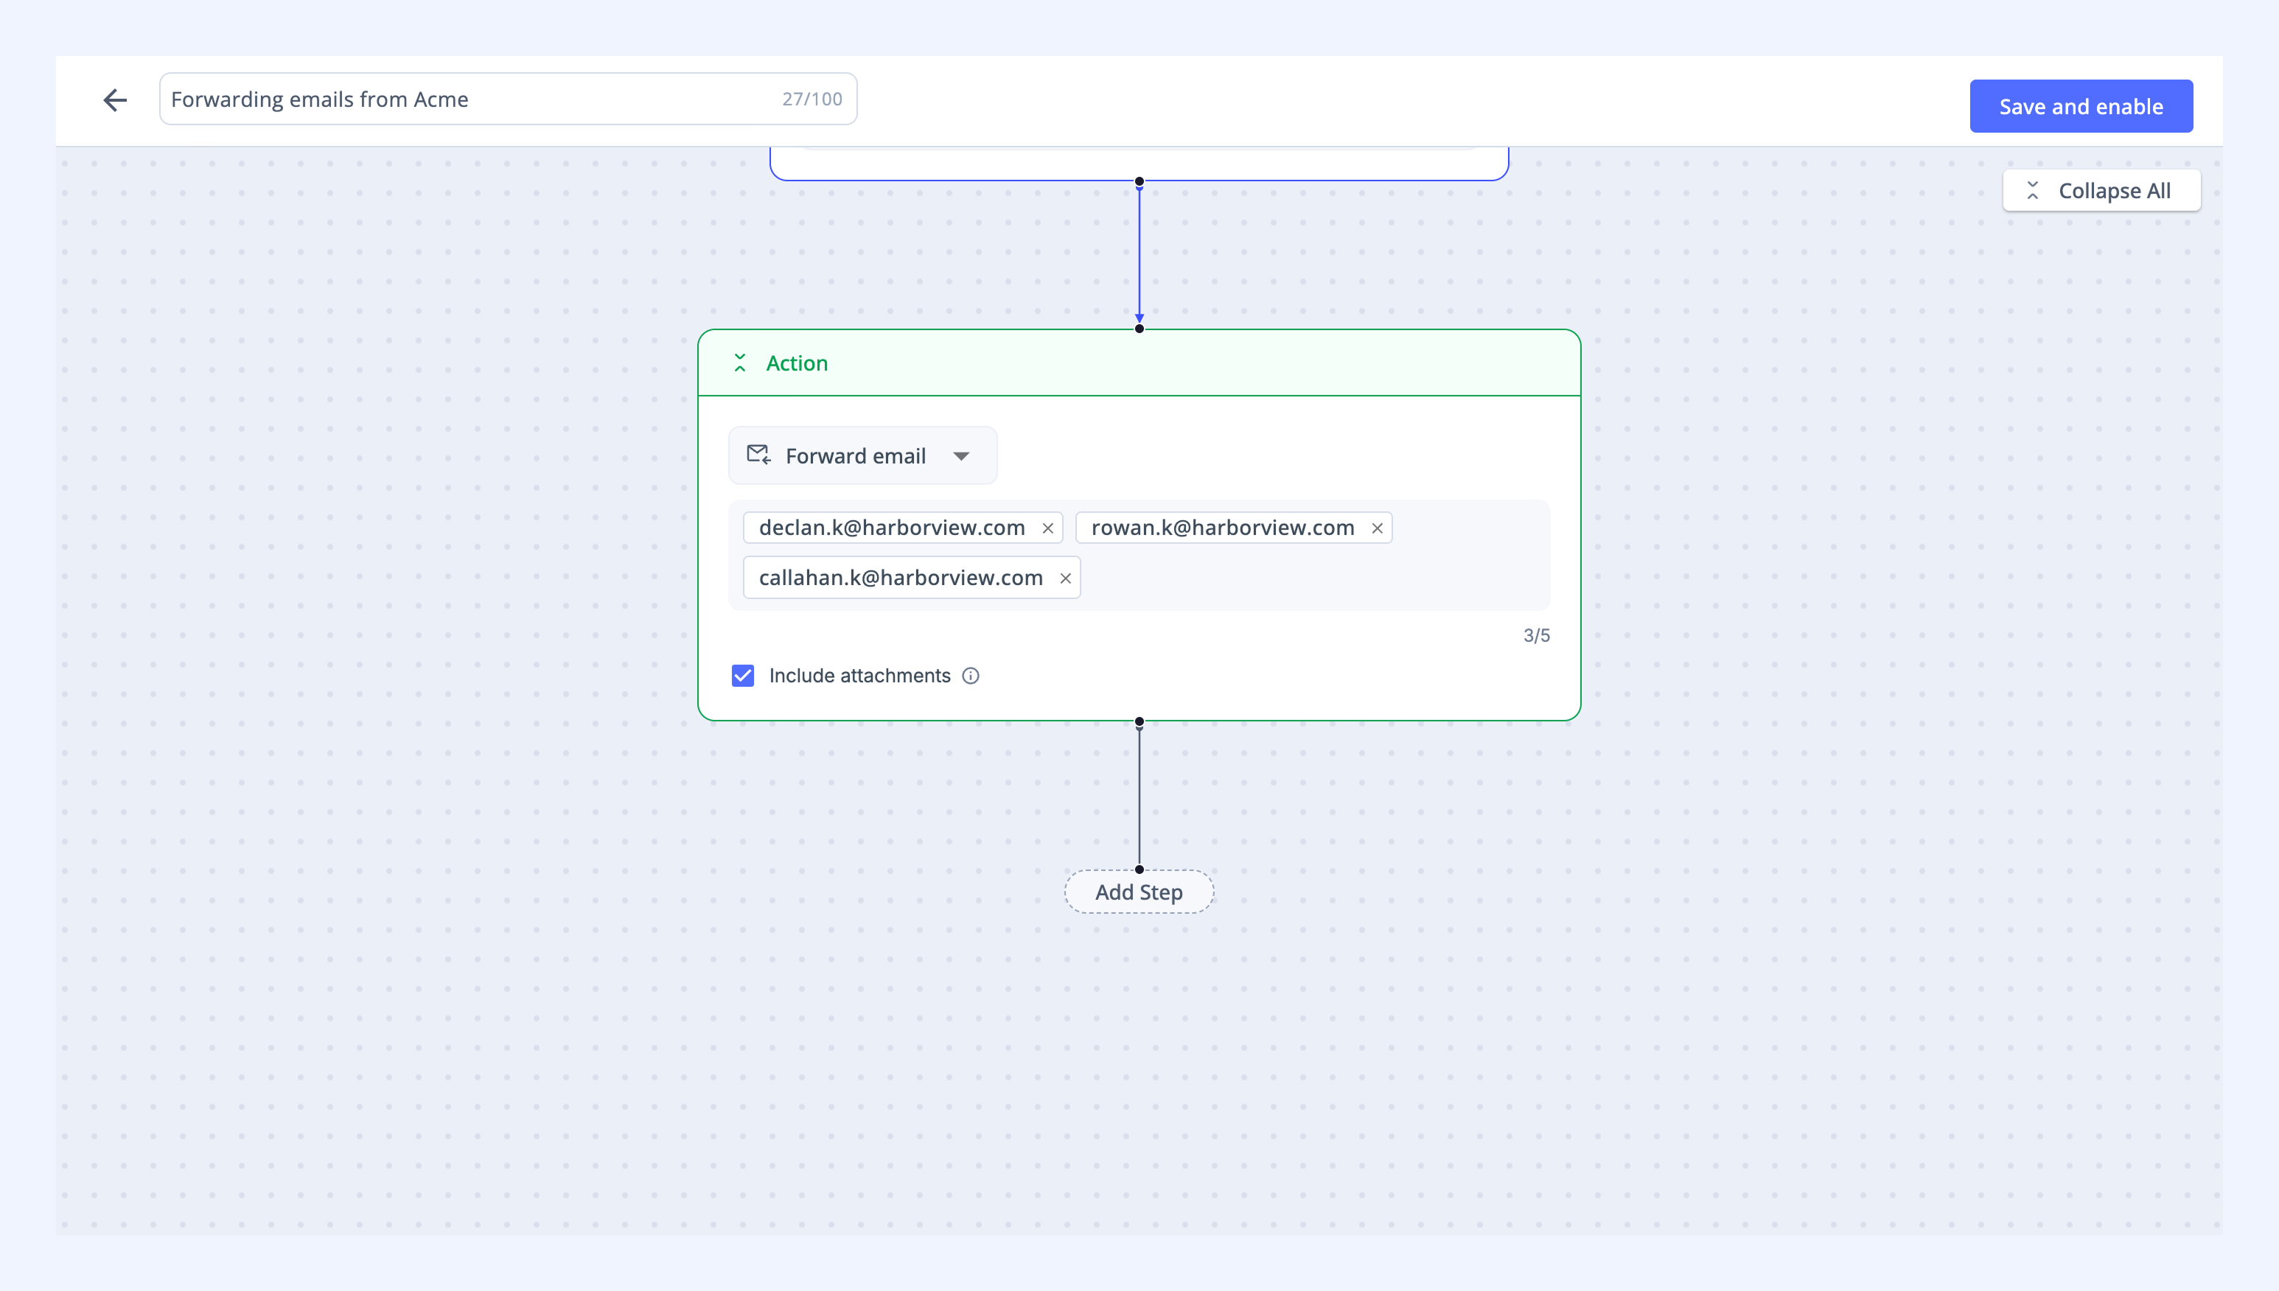
Task: Click the 27/100 character counter
Action: pos(812,99)
